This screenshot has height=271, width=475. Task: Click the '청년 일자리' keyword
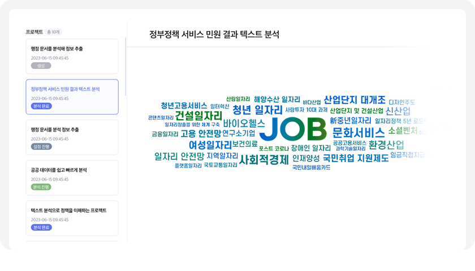coord(257,109)
